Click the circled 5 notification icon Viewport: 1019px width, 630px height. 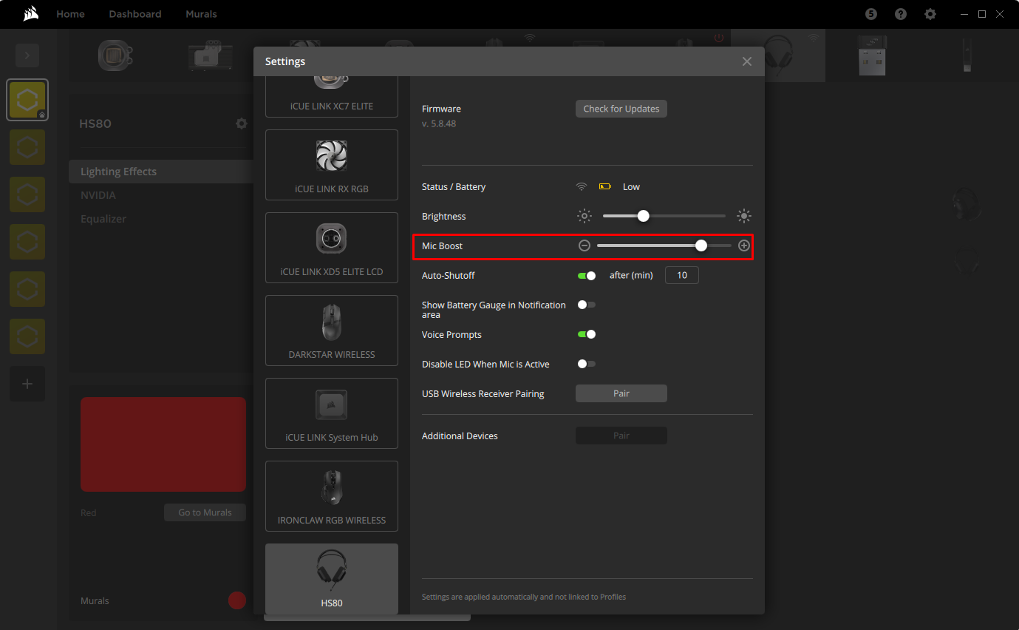pyautogui.click(x=870, y=13)
